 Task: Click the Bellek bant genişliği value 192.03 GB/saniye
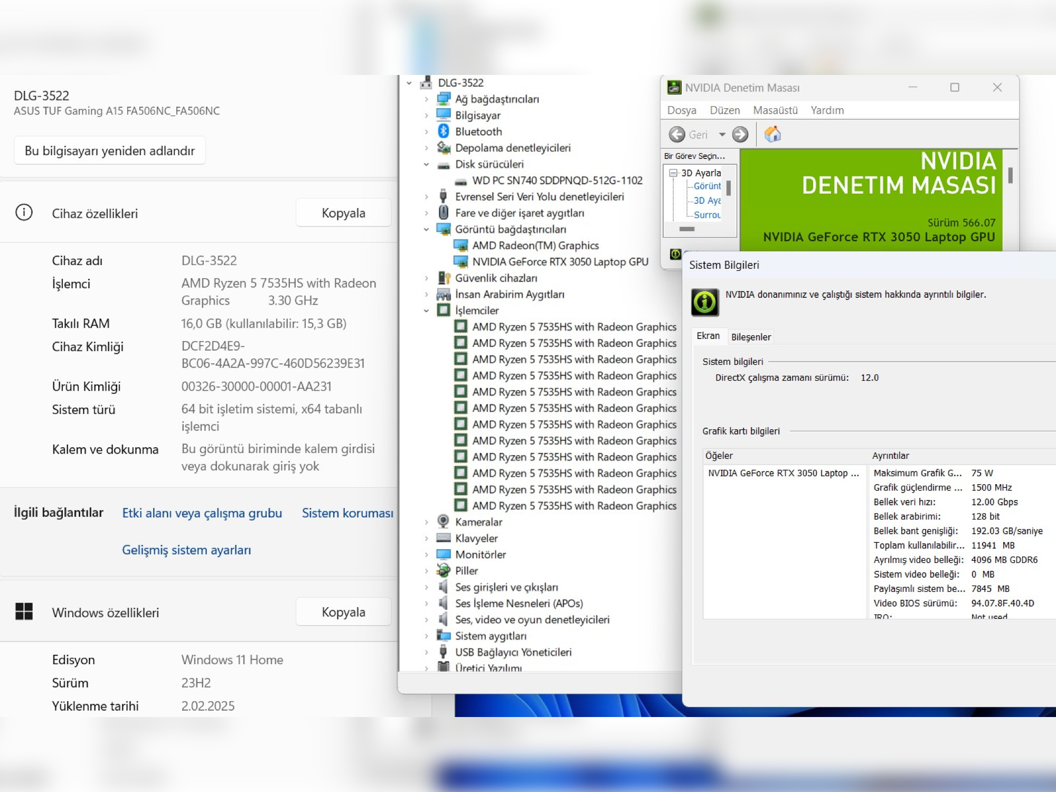(x=1007, y=531)
